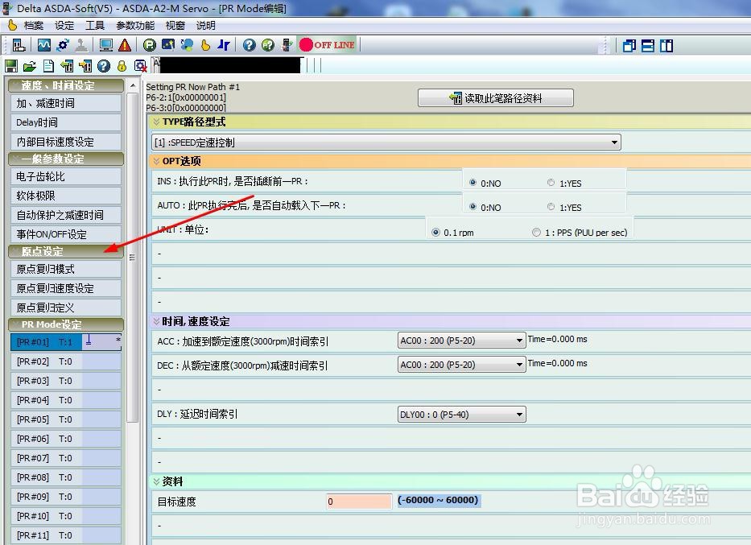Collapse the 原点设定 group header
The image size is (751, 545).
coord(66,251)
